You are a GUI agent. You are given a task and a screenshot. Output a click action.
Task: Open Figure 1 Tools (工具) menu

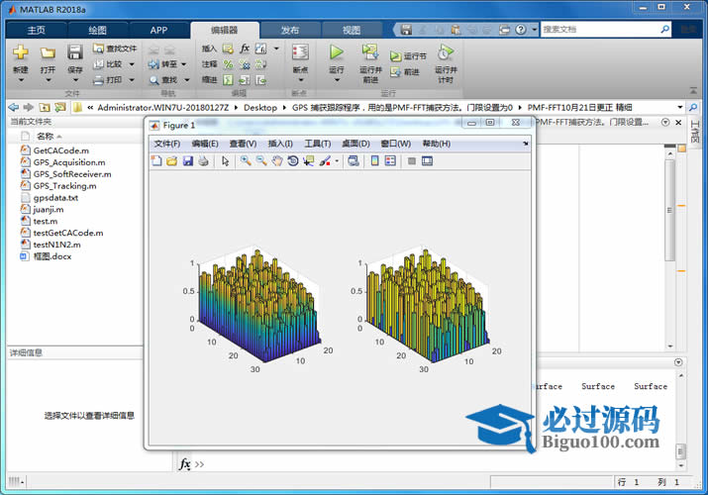click(318, 144)
